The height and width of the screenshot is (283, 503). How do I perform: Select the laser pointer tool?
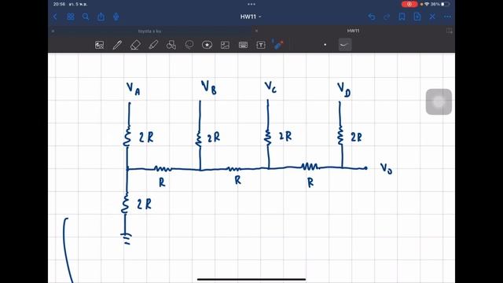click(x=277, y=44)
